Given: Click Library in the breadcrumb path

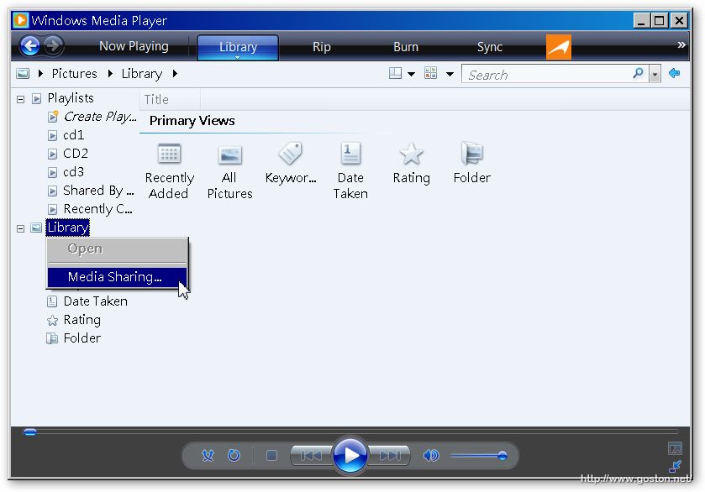Looking at the screenshot, I should point(142,73).
